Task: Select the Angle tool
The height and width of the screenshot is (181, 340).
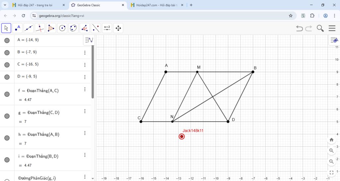Action: [85, 28]
